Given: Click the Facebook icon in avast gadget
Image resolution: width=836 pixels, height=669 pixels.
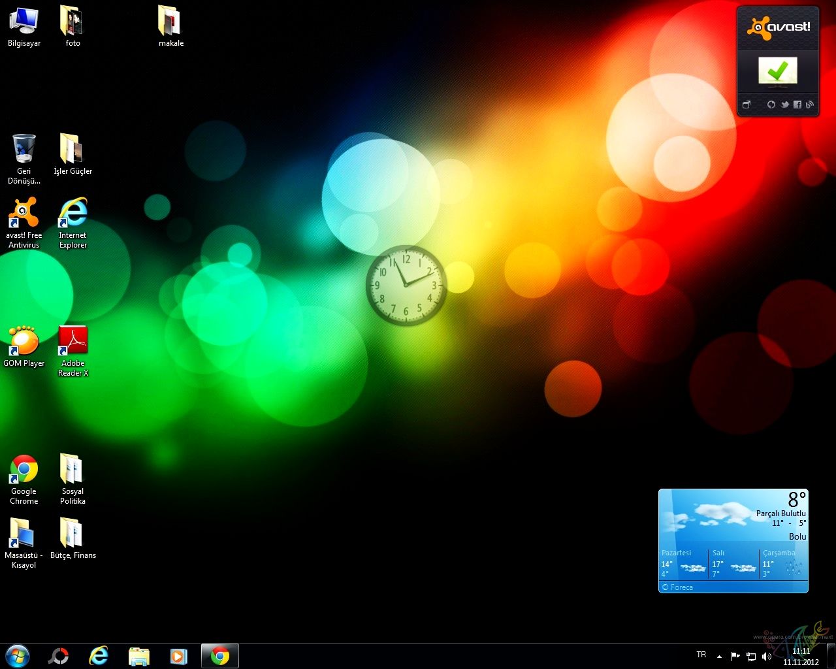Looking at the screenshot, I should point(797,105).
